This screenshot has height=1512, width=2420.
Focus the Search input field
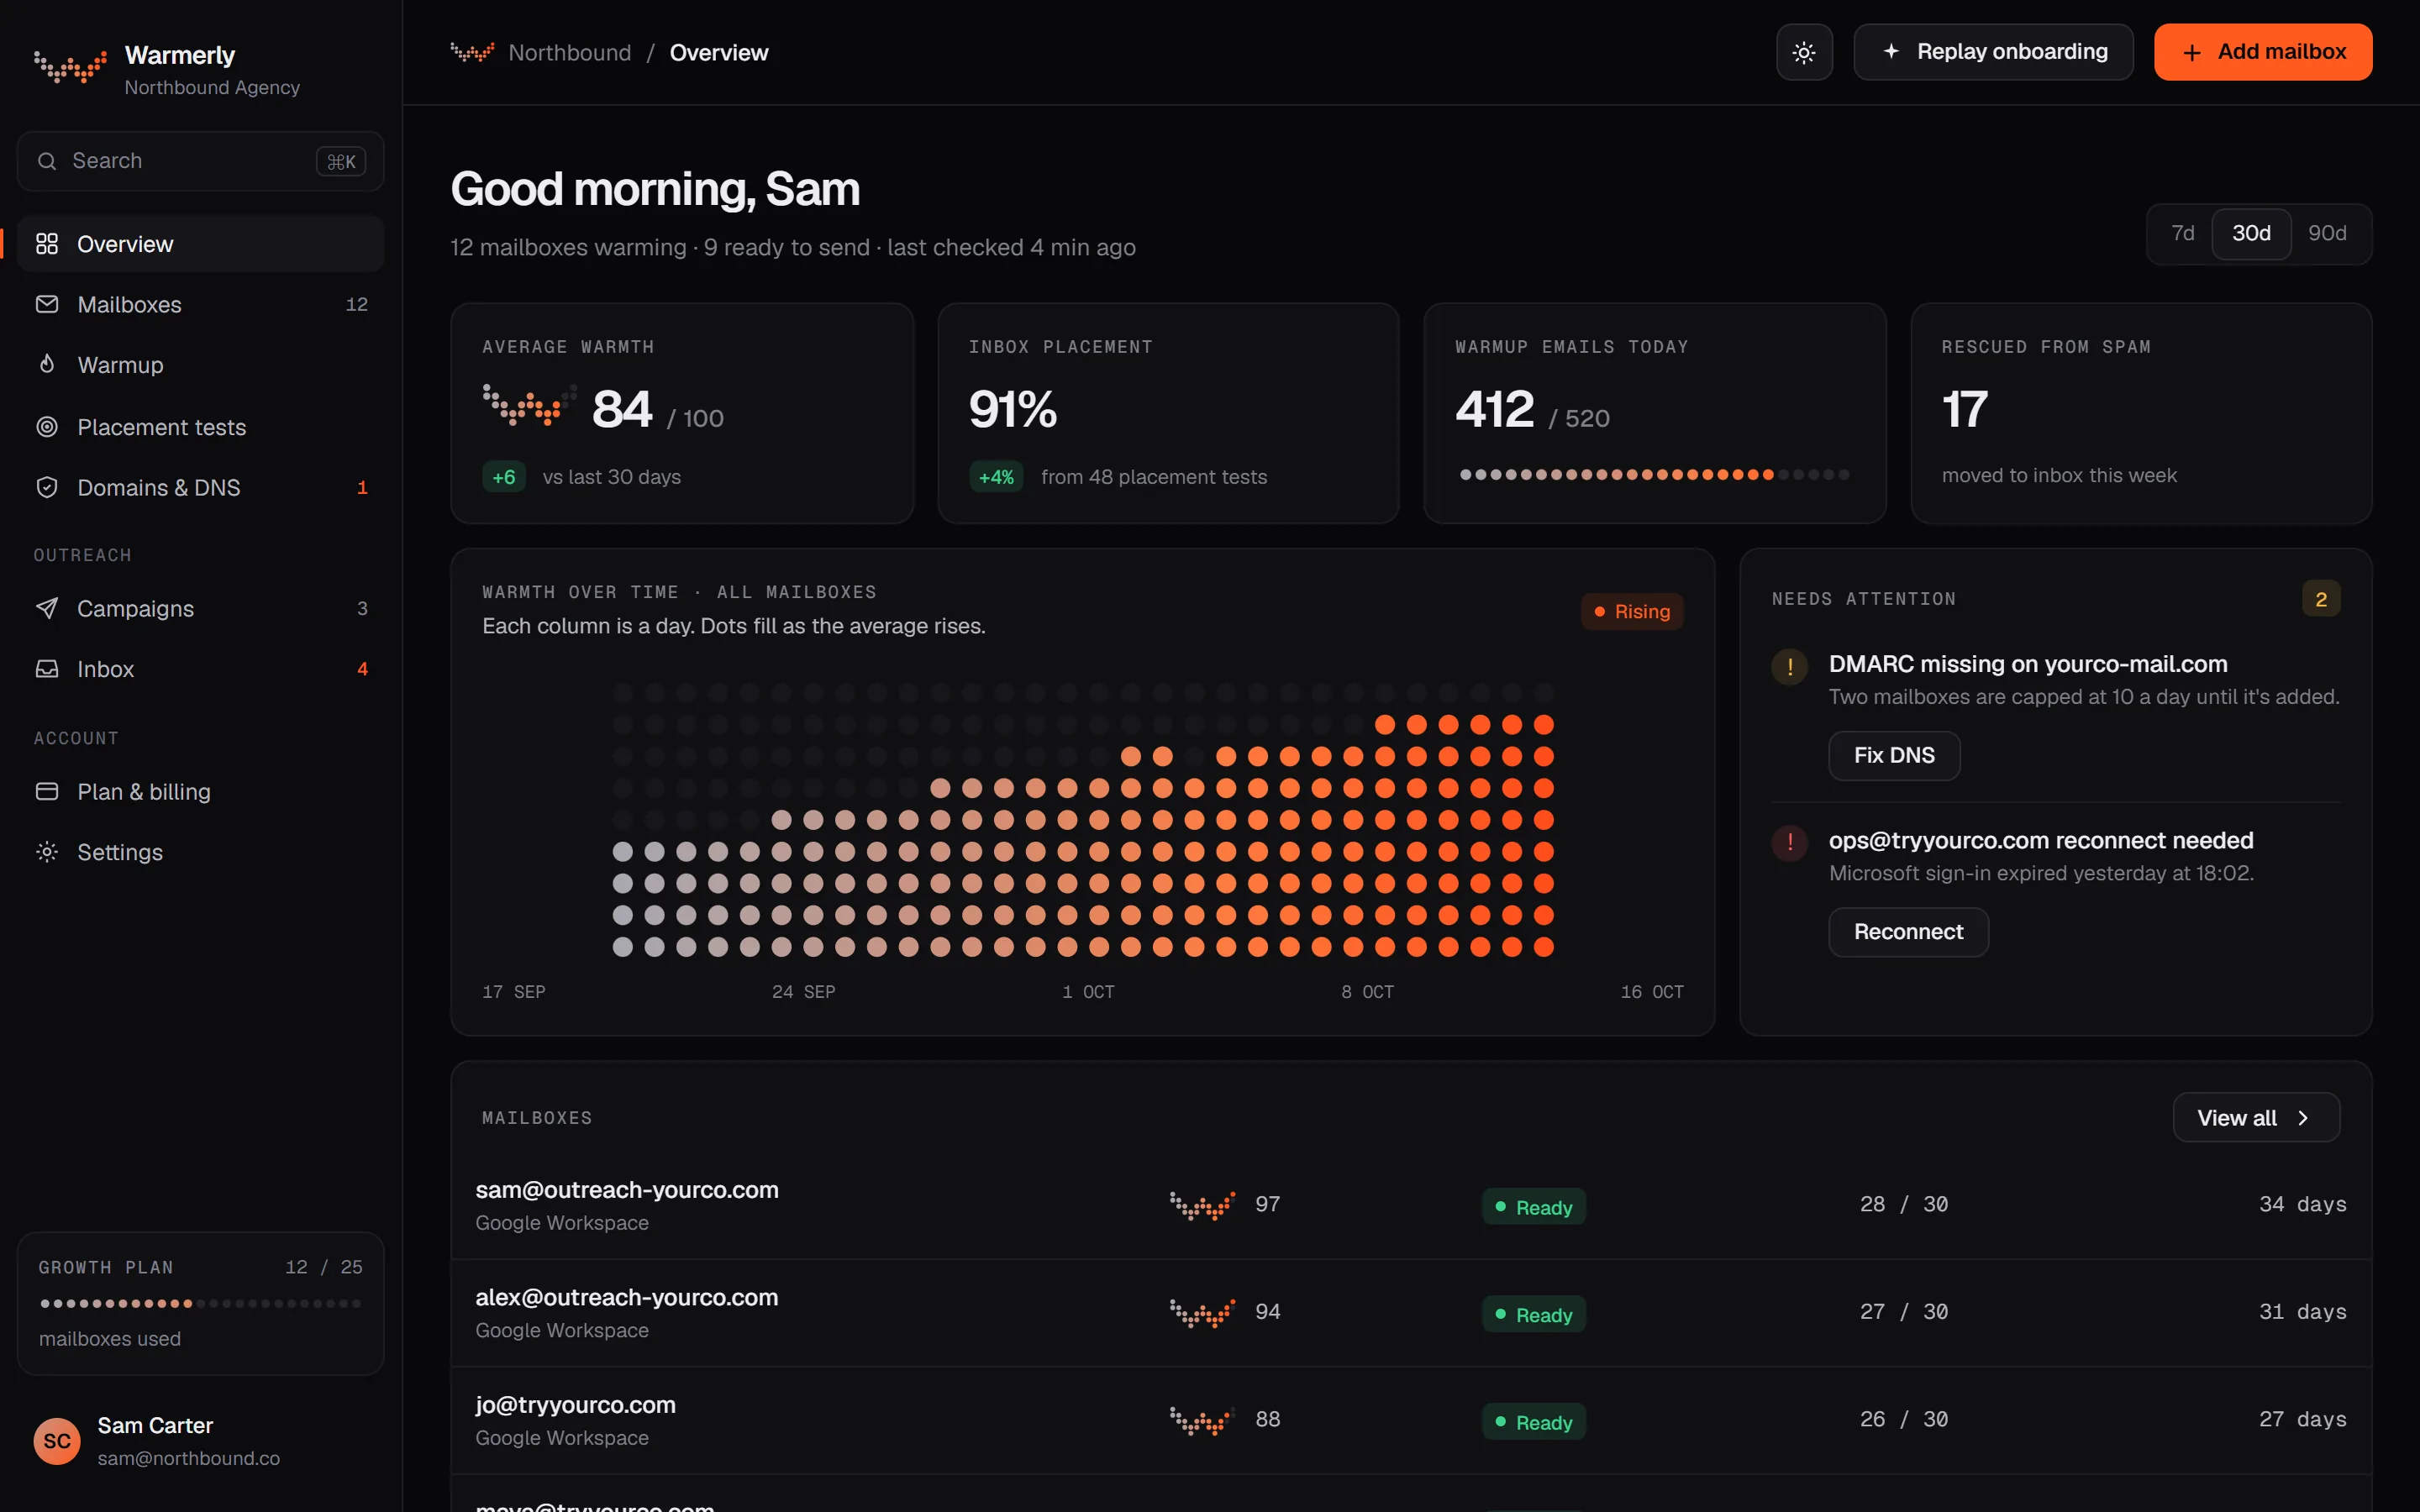point(201,161)
